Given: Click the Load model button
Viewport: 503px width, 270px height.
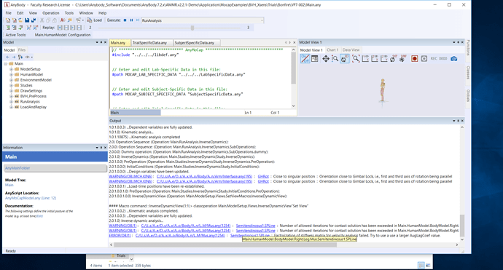Looking at the screenshot, I should (94, 20).
